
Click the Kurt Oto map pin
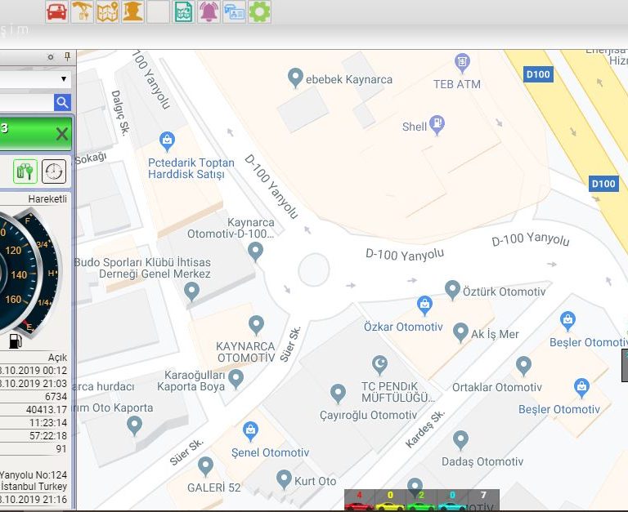tap(284, 479)
